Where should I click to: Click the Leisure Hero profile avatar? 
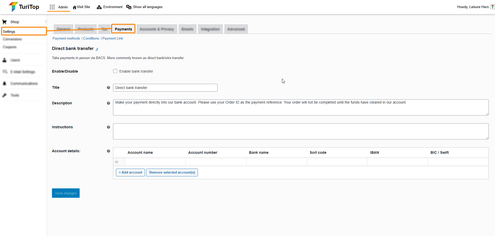492,7
